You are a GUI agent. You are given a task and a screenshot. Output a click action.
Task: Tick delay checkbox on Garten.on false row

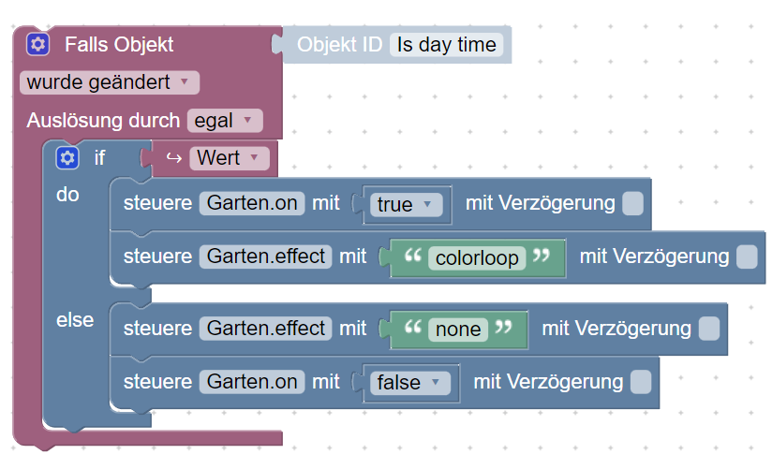(x=641, y=382)
